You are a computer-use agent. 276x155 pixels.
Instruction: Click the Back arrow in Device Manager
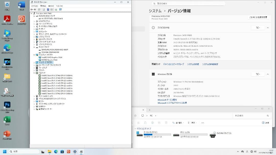coord(31,9)
